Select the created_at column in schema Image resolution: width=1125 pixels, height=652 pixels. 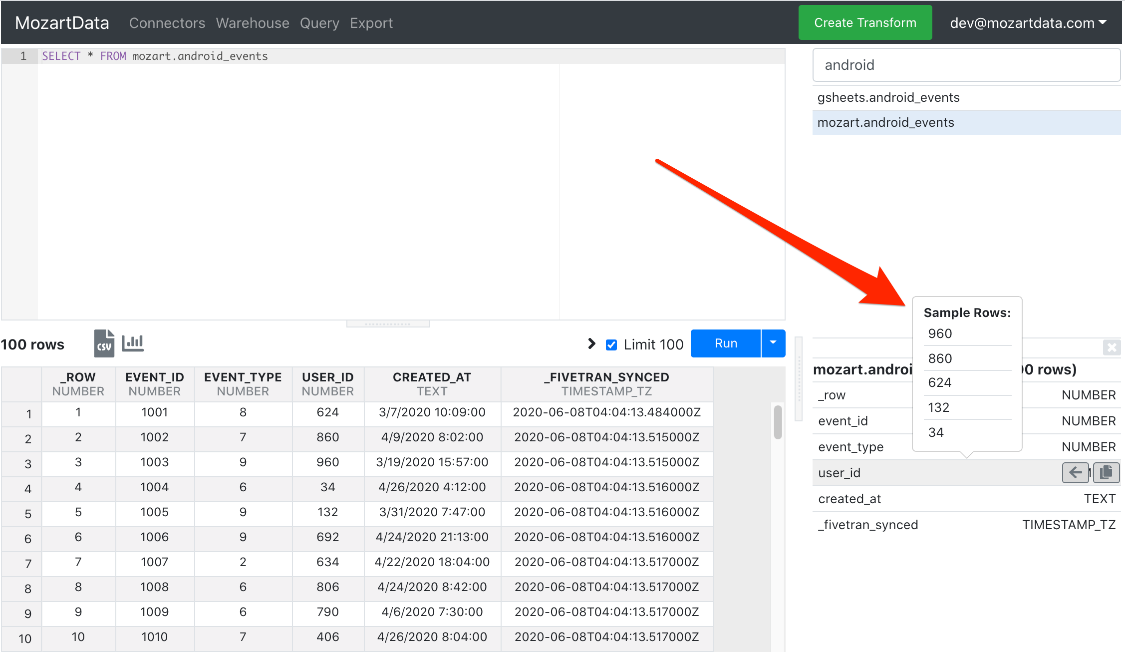(x=966, y=499)
